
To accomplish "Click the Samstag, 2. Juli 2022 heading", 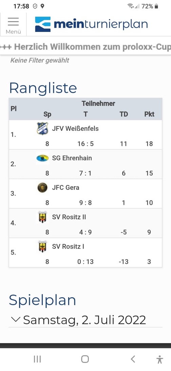I will (84, 320).
